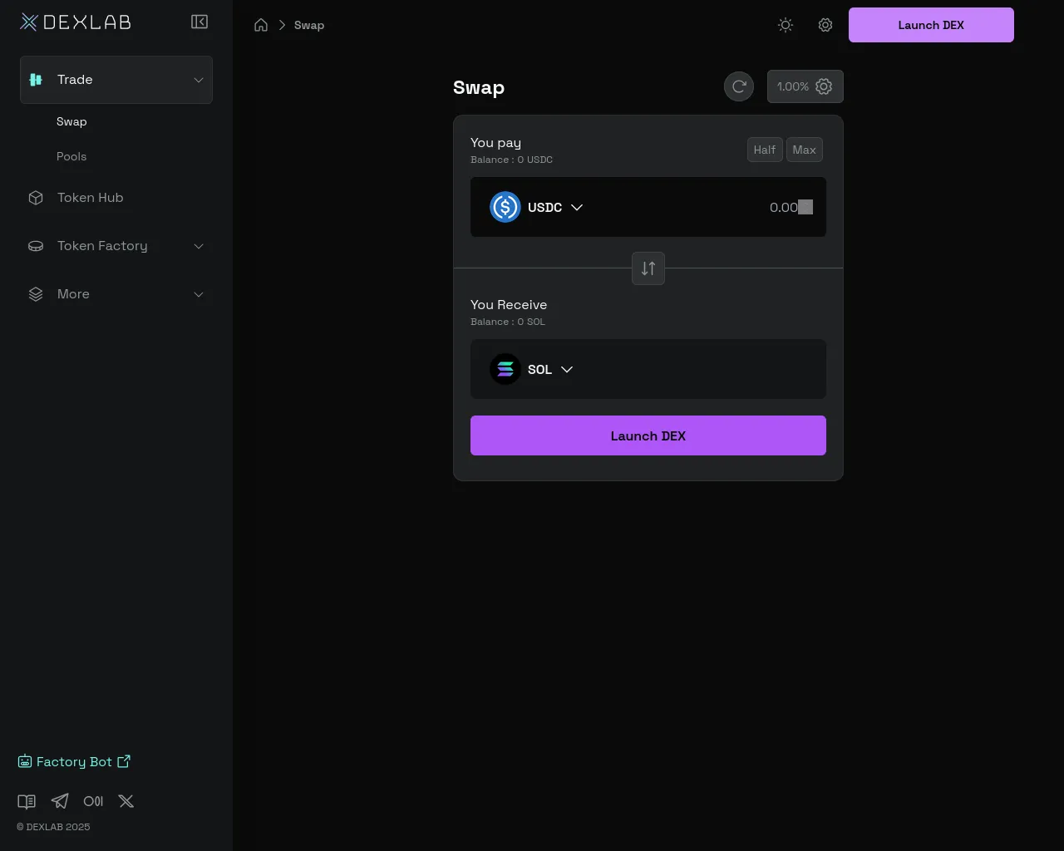The height and width of the screenshot is (851, 1064).
Task: Expand the Token Factory menu
Action: click(x=116, y=246)
